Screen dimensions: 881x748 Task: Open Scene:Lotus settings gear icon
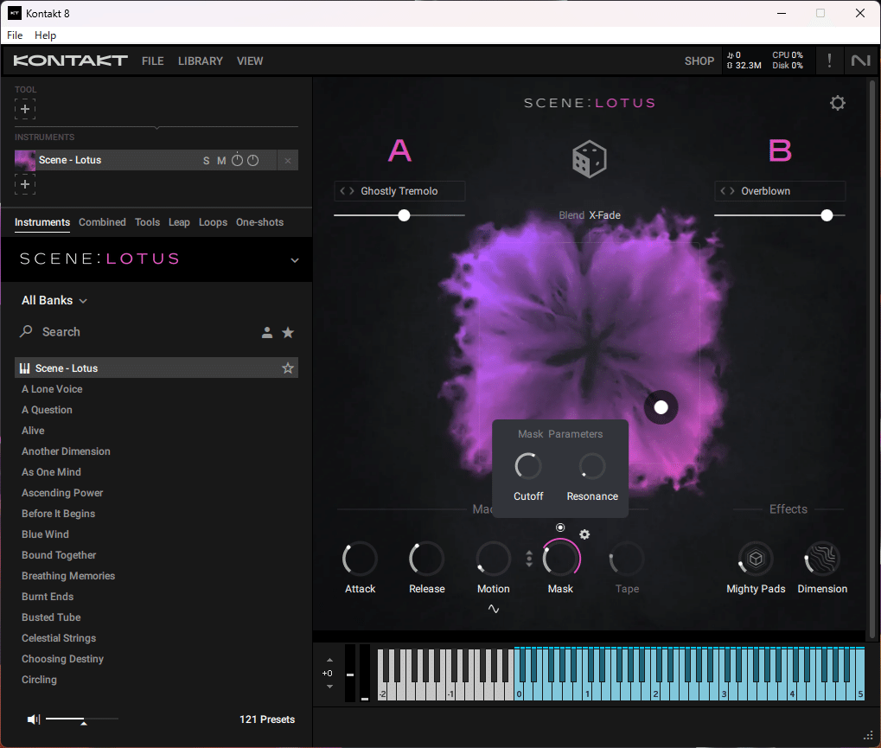pos(837,102)
